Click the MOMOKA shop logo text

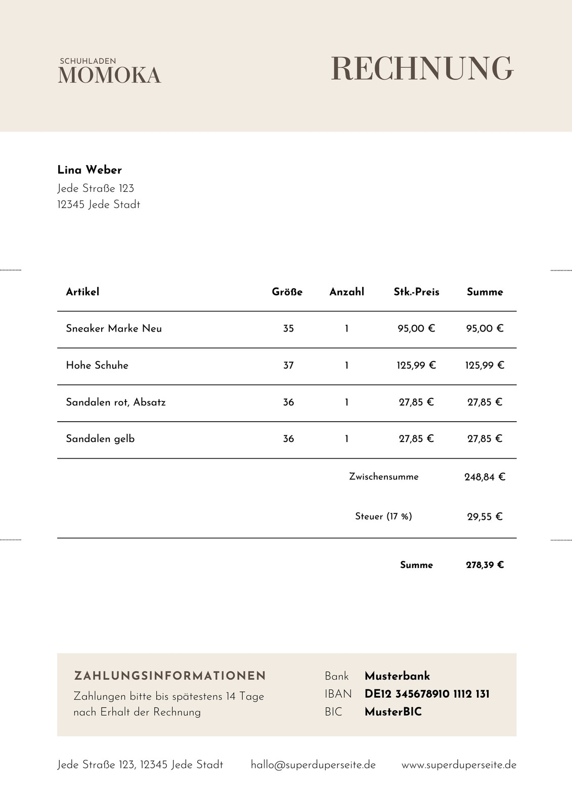click(x=109, y=75)
